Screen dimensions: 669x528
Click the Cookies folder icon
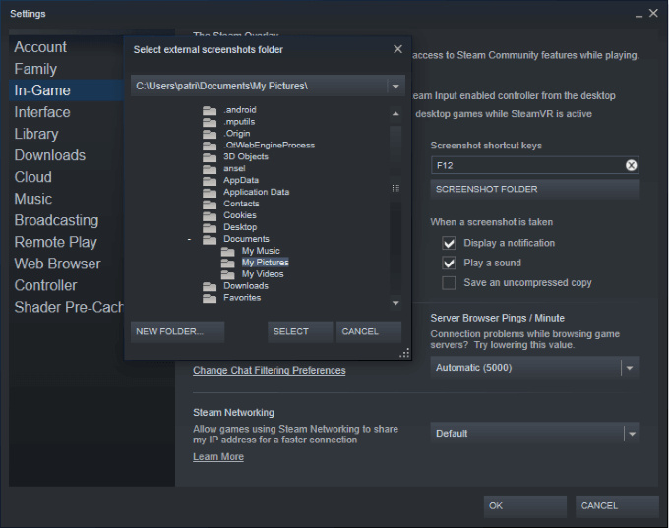(x=209, y=216)
